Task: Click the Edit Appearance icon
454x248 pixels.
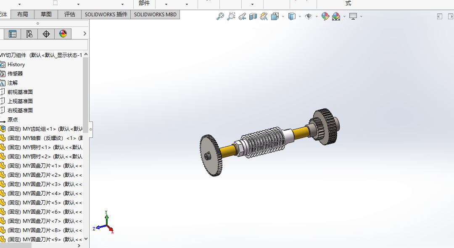Action: [x=325, y=16]
